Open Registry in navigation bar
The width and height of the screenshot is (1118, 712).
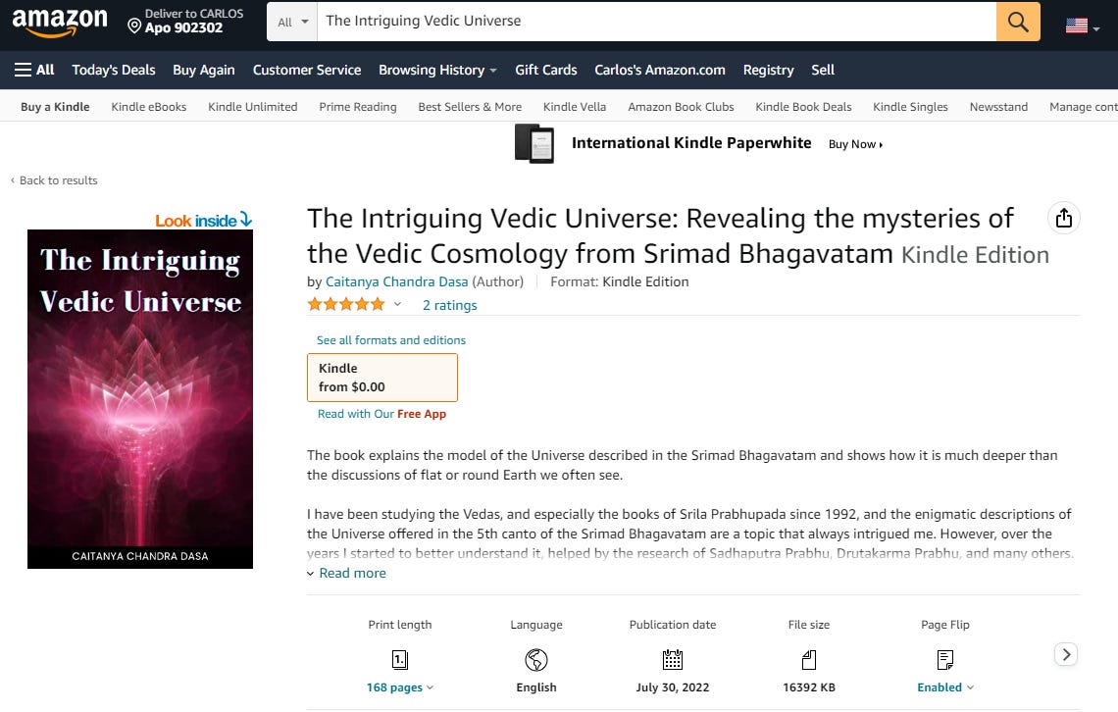click(768, 70)
